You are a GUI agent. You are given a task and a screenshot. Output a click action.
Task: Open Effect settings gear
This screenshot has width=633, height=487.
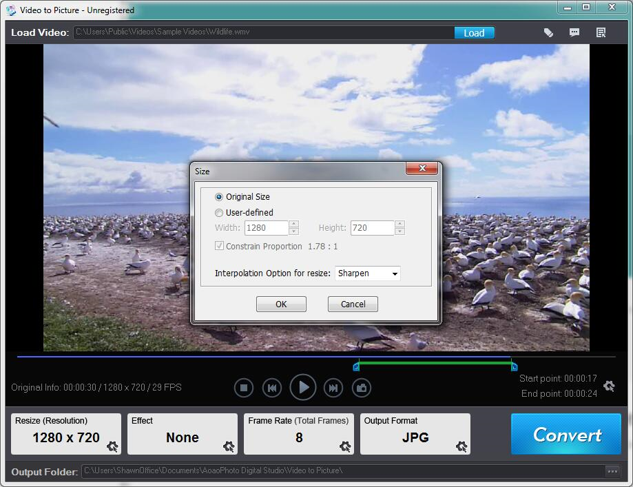pos(229,446)
